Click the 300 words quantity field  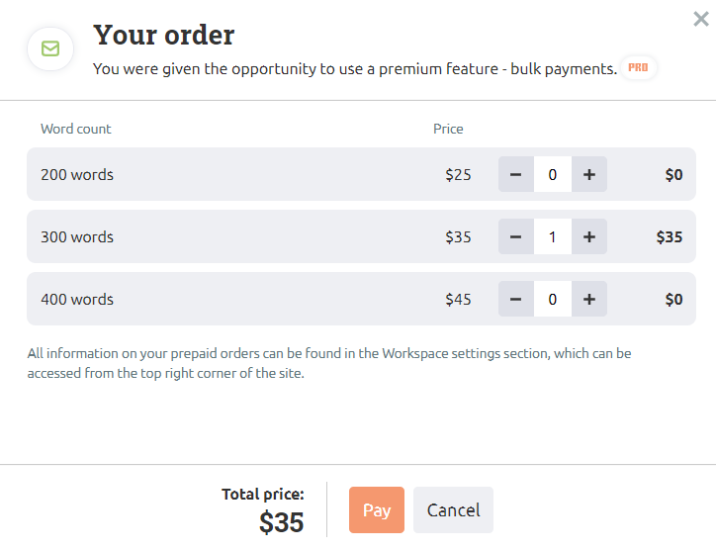pos(553,236)
